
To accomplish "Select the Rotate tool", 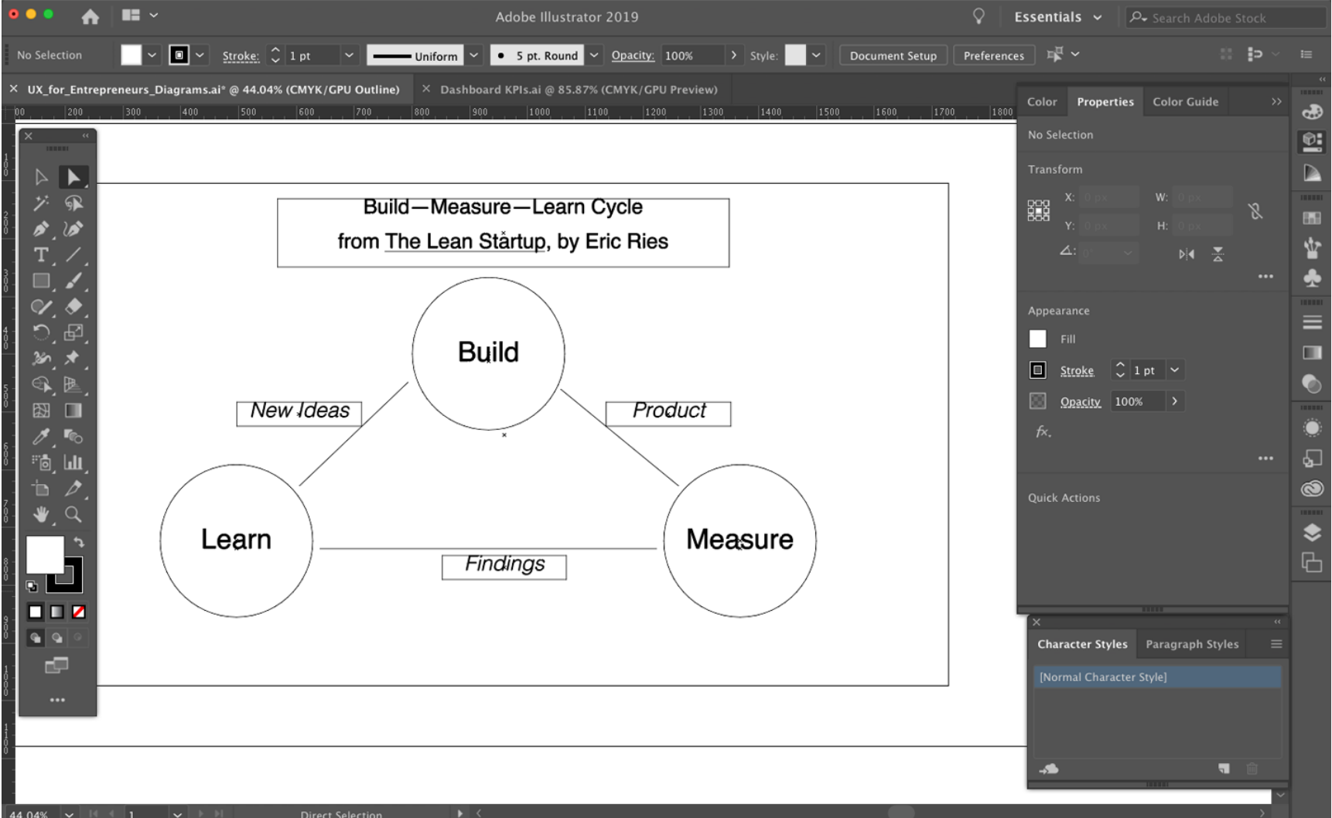I will tap(41, 332).
